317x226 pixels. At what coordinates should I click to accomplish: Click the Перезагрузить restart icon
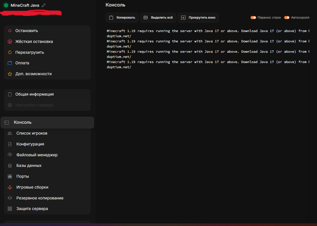pyautogui.click(x=10, y=52)
